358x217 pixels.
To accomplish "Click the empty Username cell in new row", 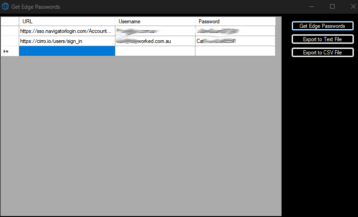I will coord(155,51).
